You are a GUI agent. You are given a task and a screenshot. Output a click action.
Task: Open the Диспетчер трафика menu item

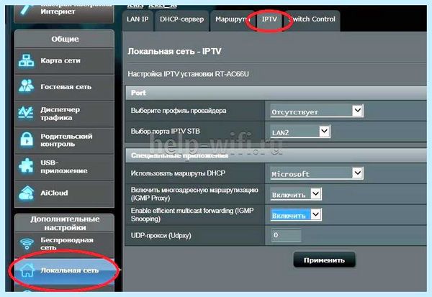65,114
